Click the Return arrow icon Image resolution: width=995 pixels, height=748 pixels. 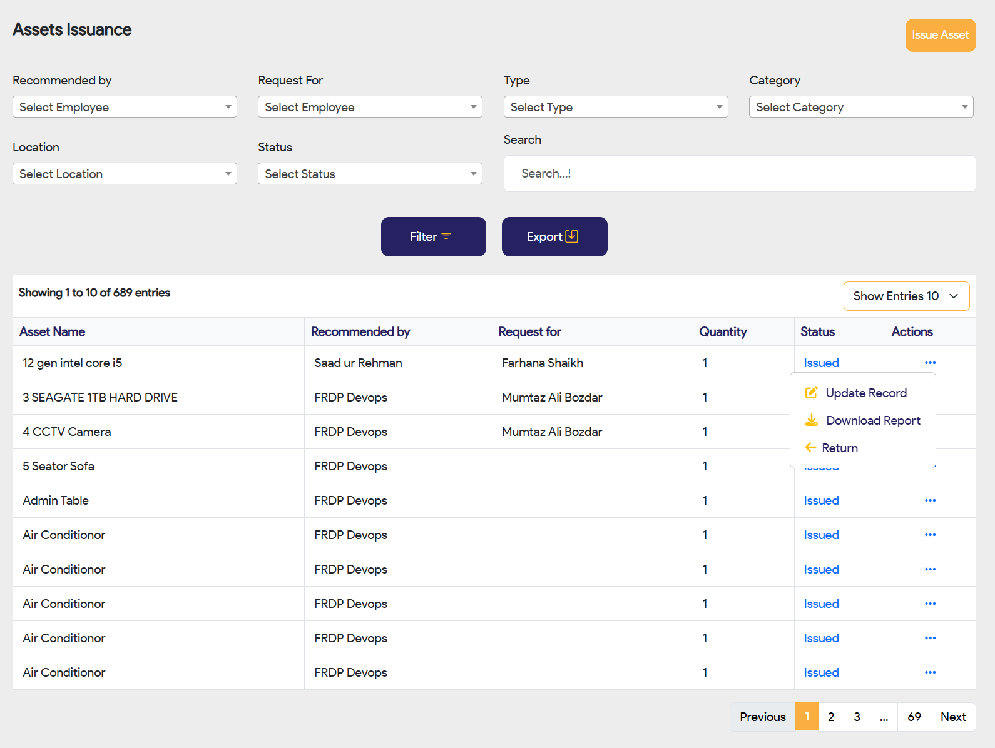point(810,448)
